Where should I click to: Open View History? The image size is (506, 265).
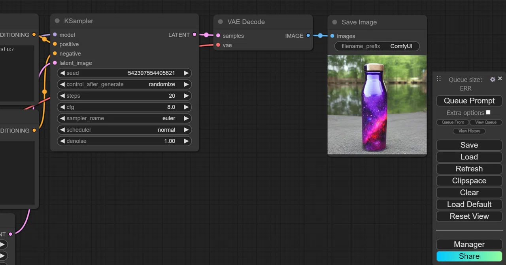pyautogui.click(x=469, y=131)
